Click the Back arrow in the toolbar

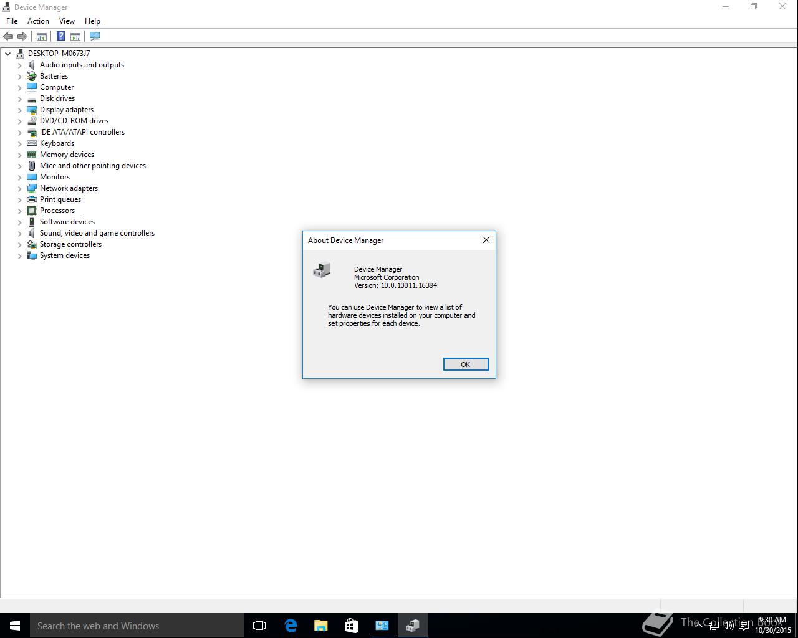pyautogui.click(x=8, y=37)
